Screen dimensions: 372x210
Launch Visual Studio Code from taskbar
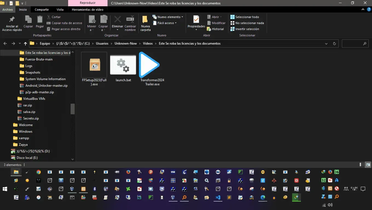click(218, 197)
